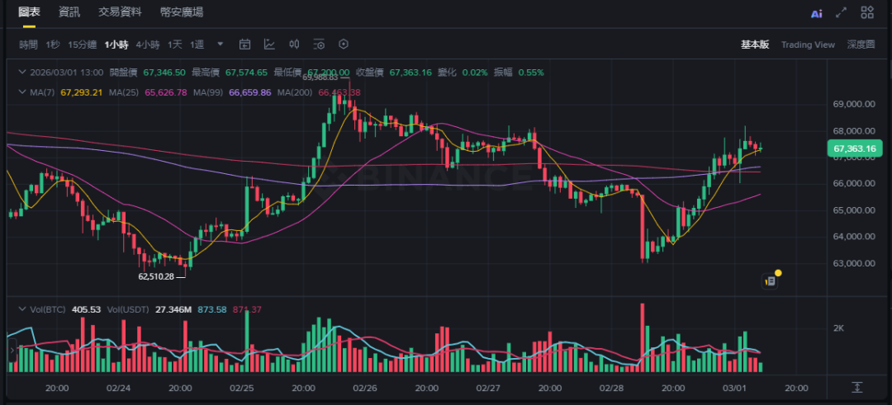The width and height of the screenshot is (892, 405).
Task: Switch to the 交易資料 tab
Action: pyautogui.click(x=120, y=12)
